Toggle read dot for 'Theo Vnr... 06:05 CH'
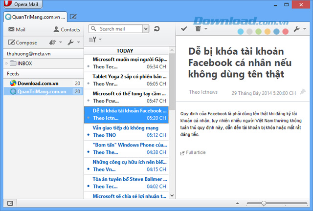The image size is (313, 211). pyautogui.click(x=89, y=84)
